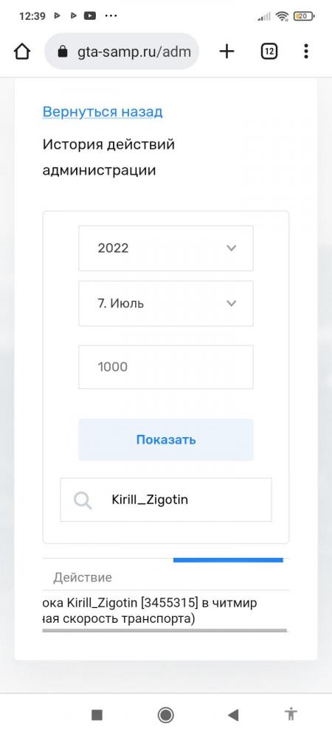The image size is (332, 737).
Task: Click the Действие column header
Action: pyautogui.click(x=83, y=577)
